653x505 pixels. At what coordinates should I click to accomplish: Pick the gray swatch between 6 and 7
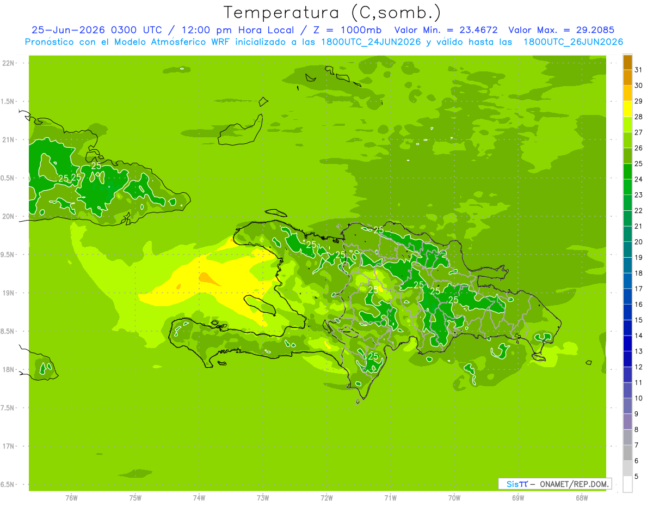(x=627, y=453)
